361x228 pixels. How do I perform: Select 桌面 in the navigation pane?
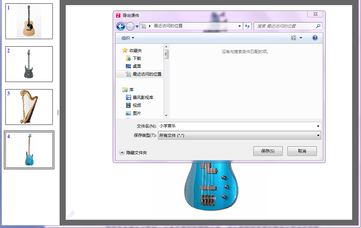[137, 66]
